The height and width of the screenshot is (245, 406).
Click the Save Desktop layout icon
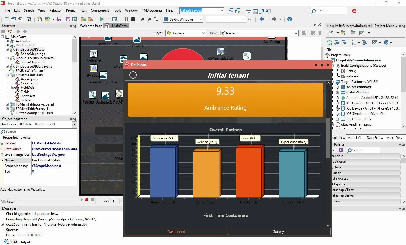pos(231,11)
